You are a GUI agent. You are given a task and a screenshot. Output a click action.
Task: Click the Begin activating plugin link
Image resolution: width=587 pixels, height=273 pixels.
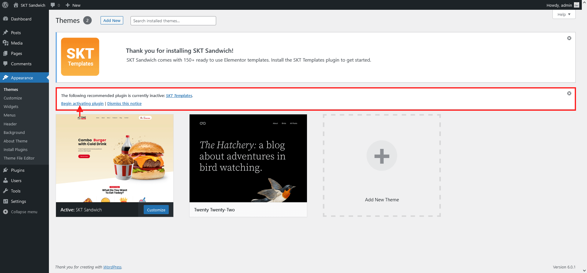point(82,103)
